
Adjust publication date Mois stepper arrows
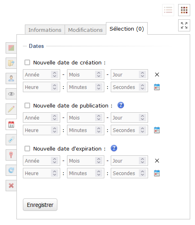[x=99, y=118]
